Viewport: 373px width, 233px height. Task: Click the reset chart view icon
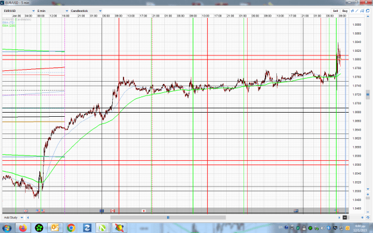pos(368,218)
